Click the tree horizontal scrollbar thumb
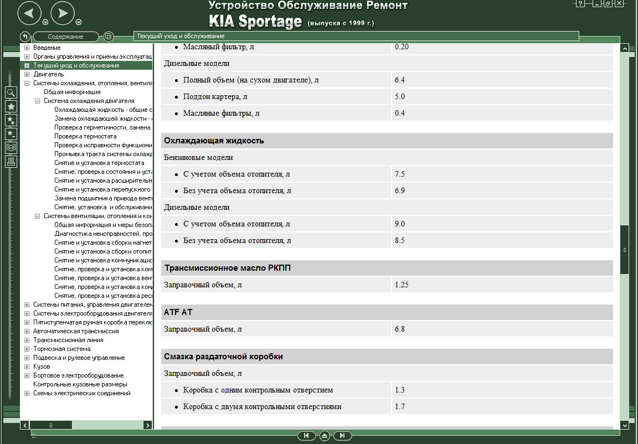The height and width of the screenshot is (444, 638). pos(51,425)
